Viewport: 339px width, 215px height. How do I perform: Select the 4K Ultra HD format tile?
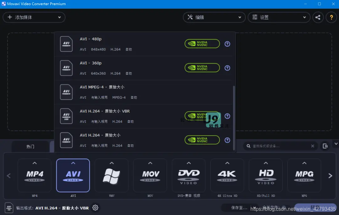pyautogui.click(x=227, y=175)
